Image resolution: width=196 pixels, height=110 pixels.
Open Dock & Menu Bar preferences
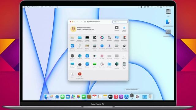tap(87, 38)
